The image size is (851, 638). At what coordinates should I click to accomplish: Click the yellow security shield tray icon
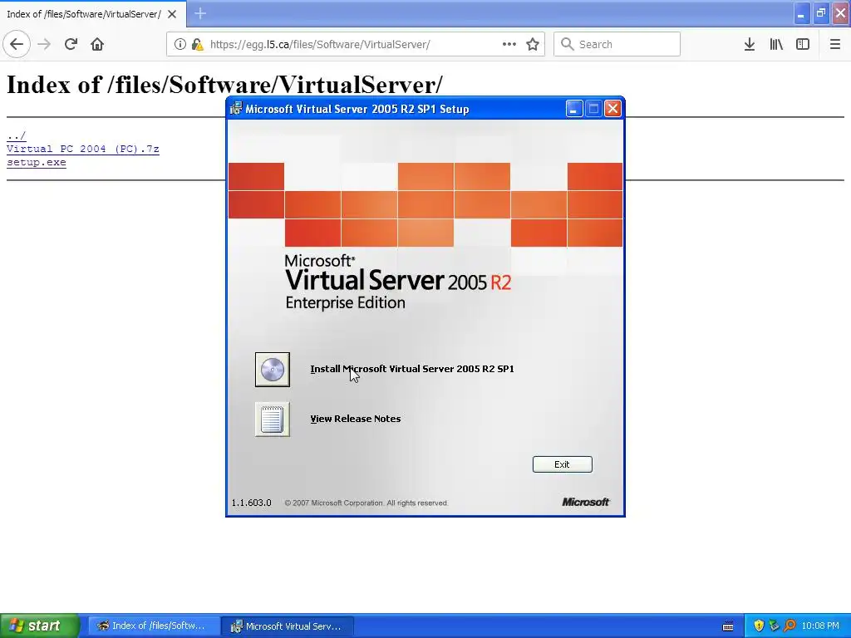click(759, 626)
